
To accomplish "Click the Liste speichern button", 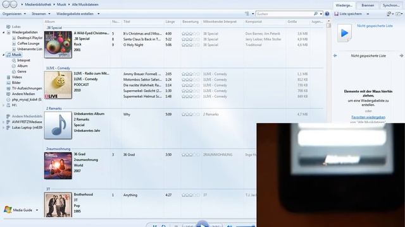I will pyautogui.click(x=348, y=14).
